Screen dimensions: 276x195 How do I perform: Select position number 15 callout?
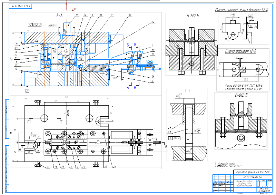(x=56, y=167)
